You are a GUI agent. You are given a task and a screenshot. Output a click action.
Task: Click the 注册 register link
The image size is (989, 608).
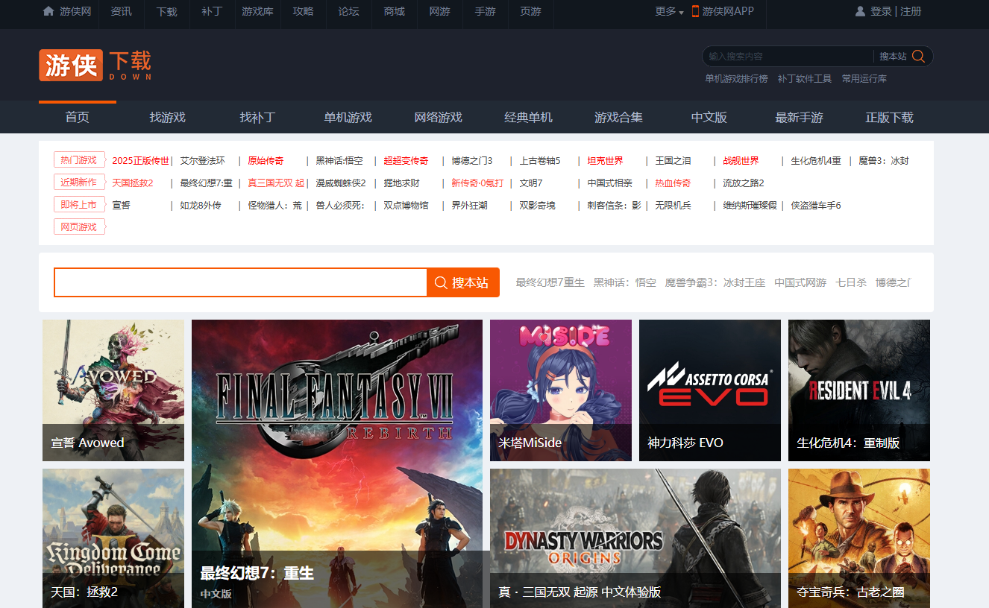tap(911, 11)
